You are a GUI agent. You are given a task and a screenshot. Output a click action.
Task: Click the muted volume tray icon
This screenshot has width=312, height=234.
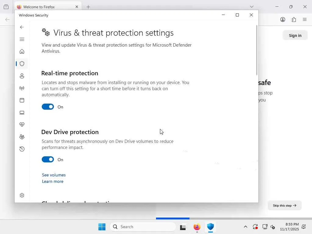[x=273, y=227]
